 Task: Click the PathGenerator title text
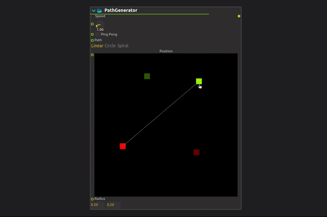click(121, 10)
